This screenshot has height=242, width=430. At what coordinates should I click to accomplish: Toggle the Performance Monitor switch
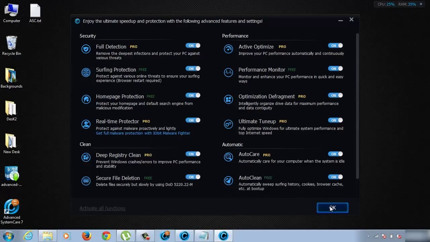pyautogui.click(x=335, y=69)
